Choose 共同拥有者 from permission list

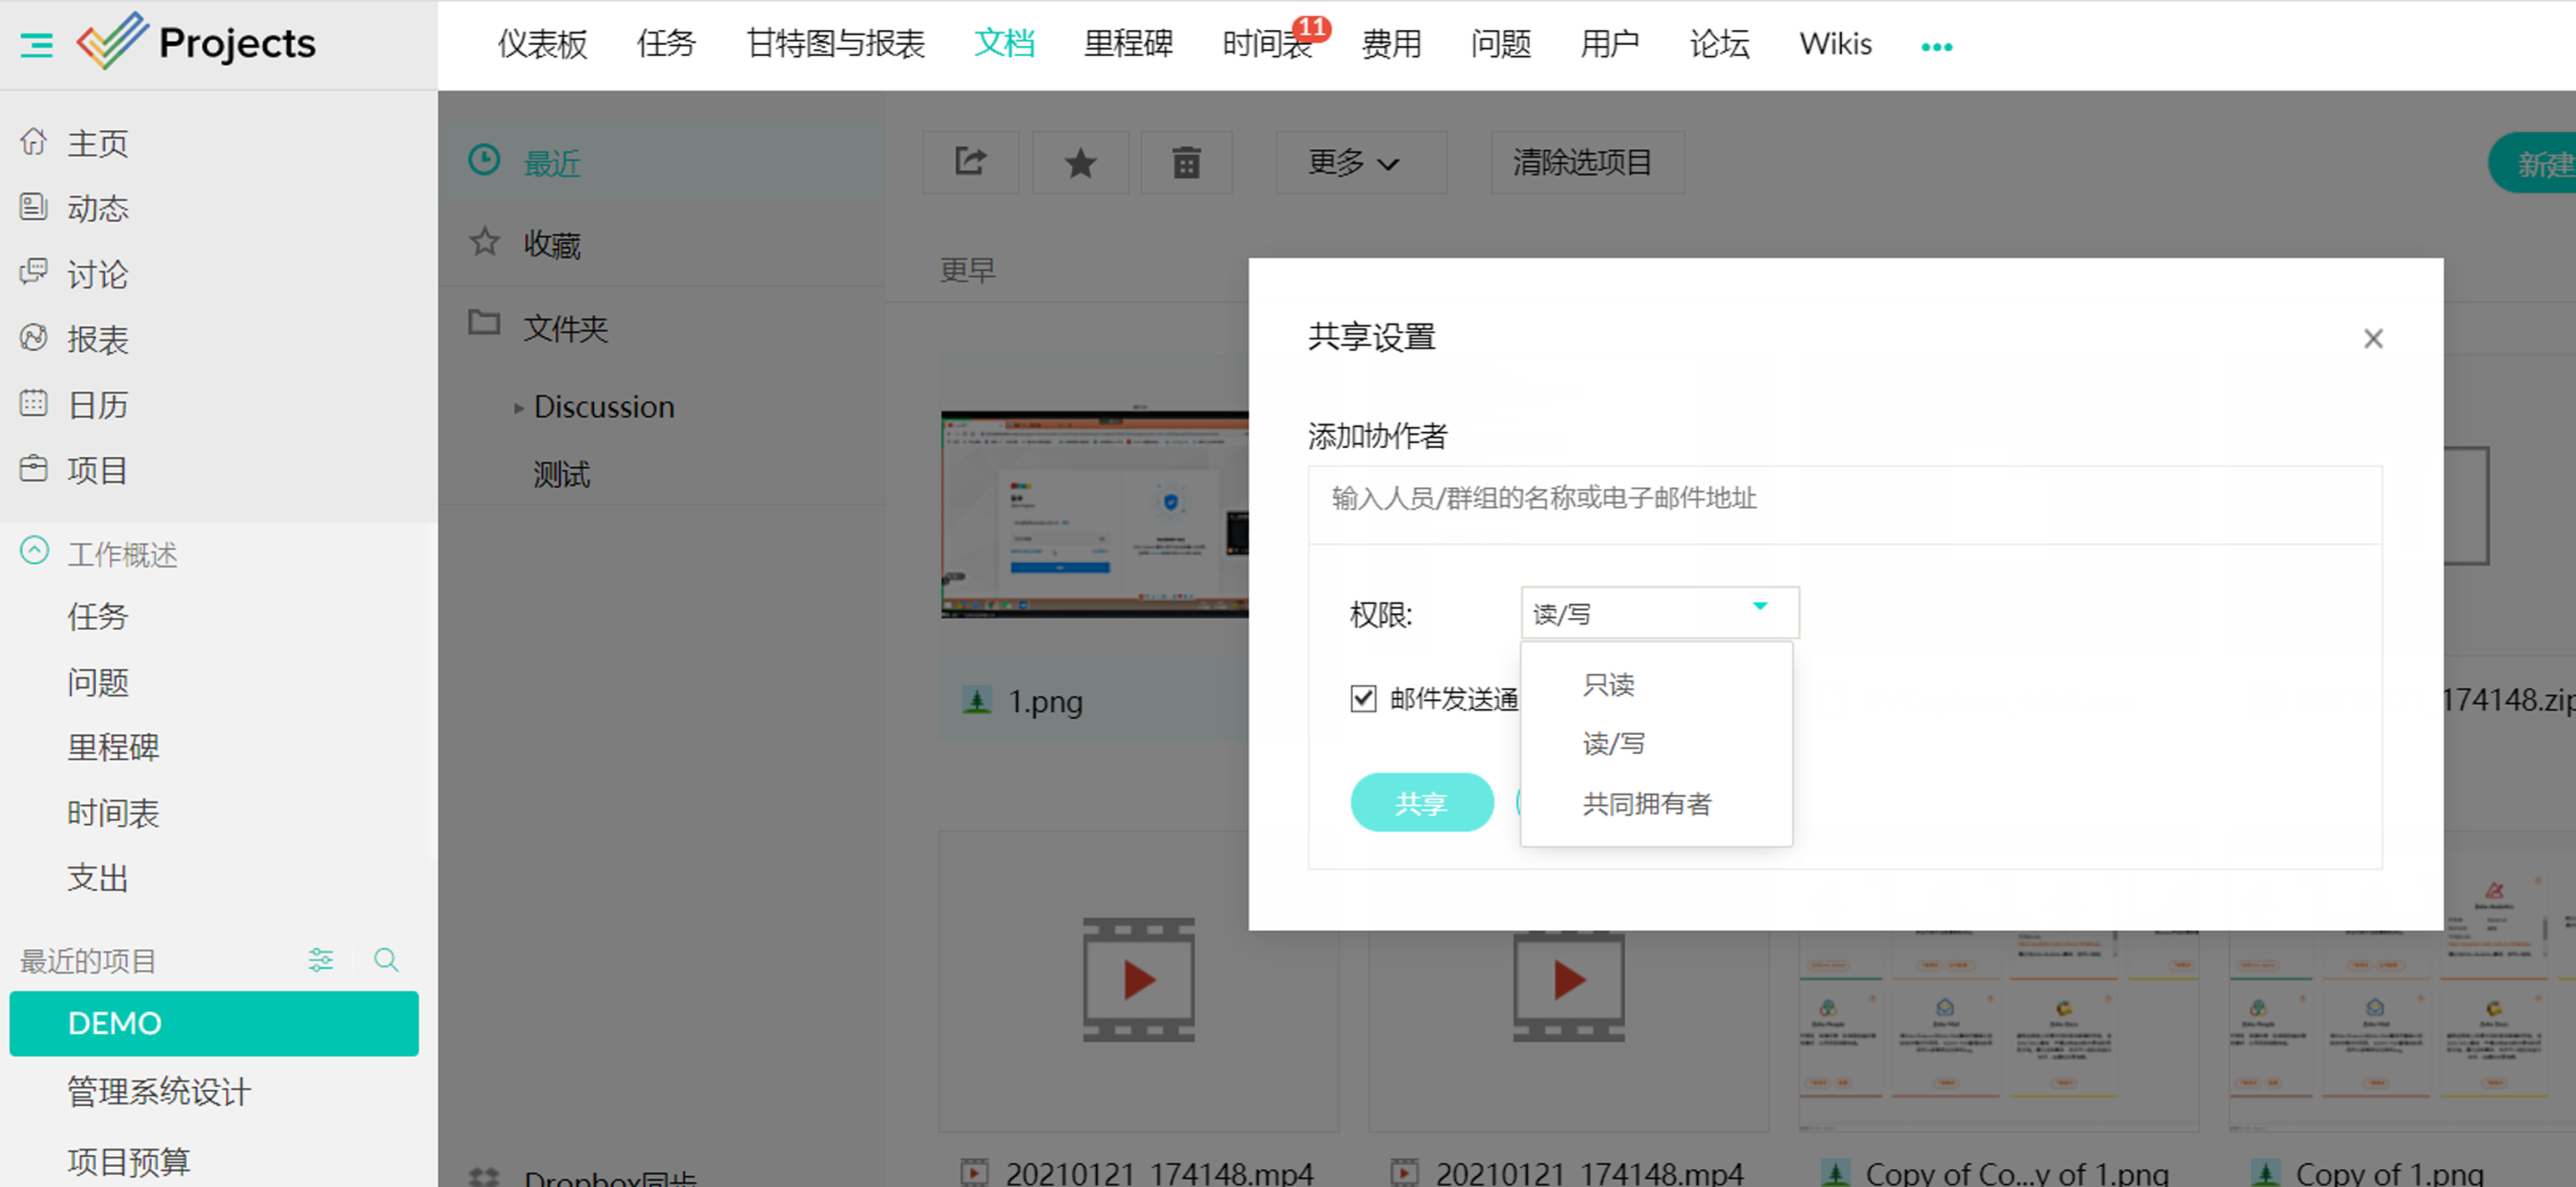[x=1646, y=803]
